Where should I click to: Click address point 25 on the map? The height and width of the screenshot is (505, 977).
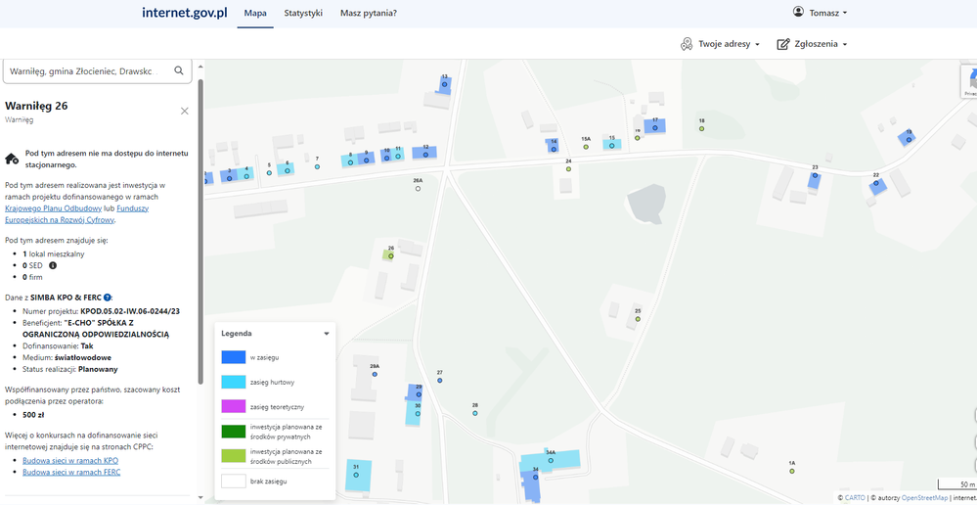point(638,318)
